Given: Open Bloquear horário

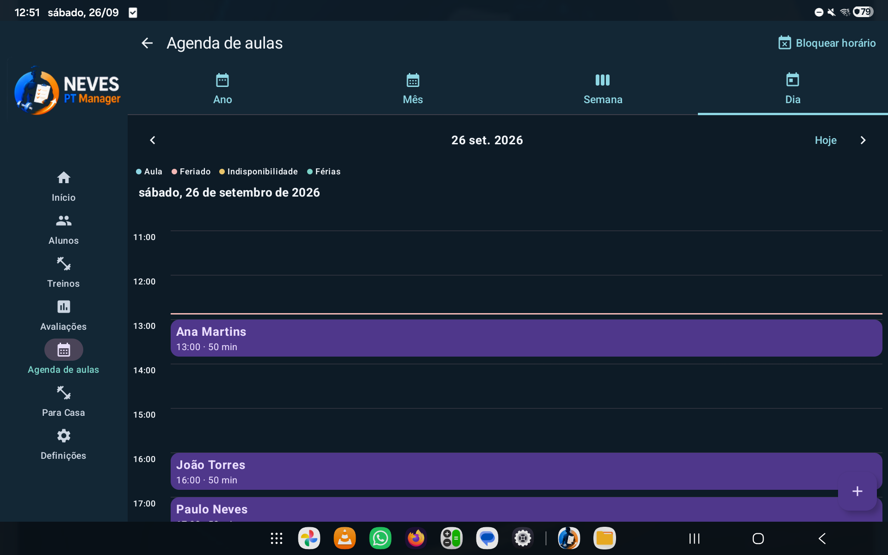Looking at the screenshot, I should coord(826,43).
